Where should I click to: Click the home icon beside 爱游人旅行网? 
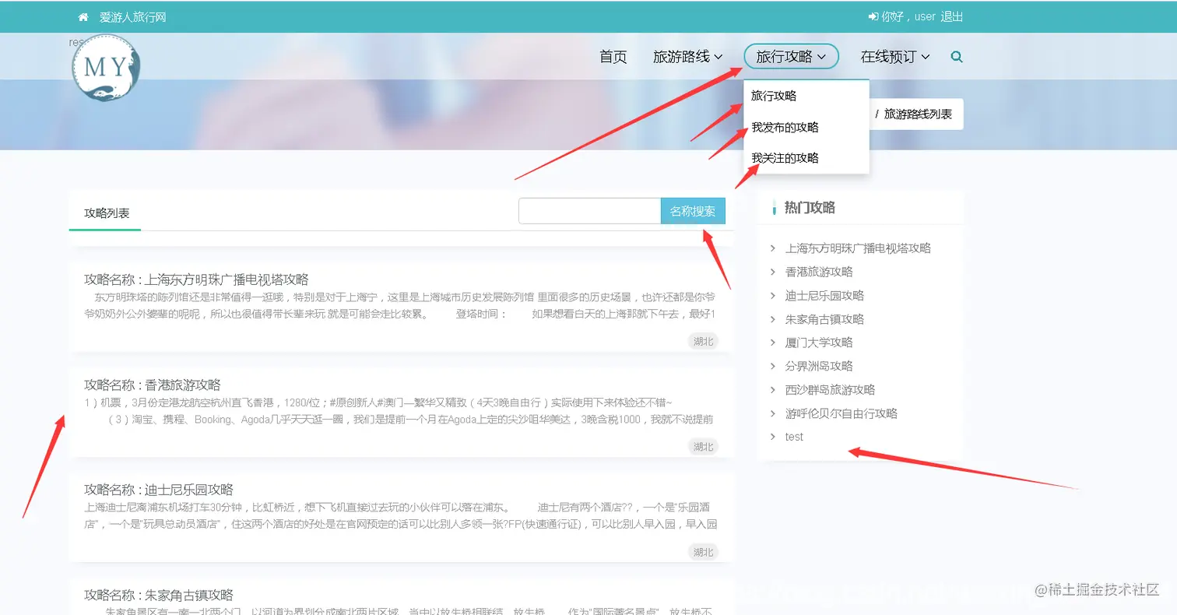(x=83, y=17)
